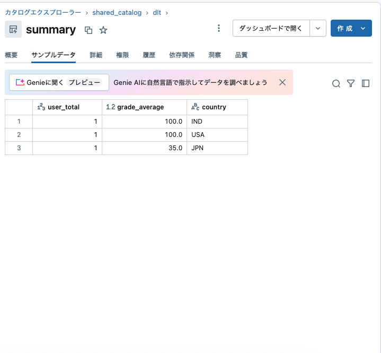Viewport: 381px width, 353px height.
Task: Open the 権限 tab
Action: pos(122,55)
